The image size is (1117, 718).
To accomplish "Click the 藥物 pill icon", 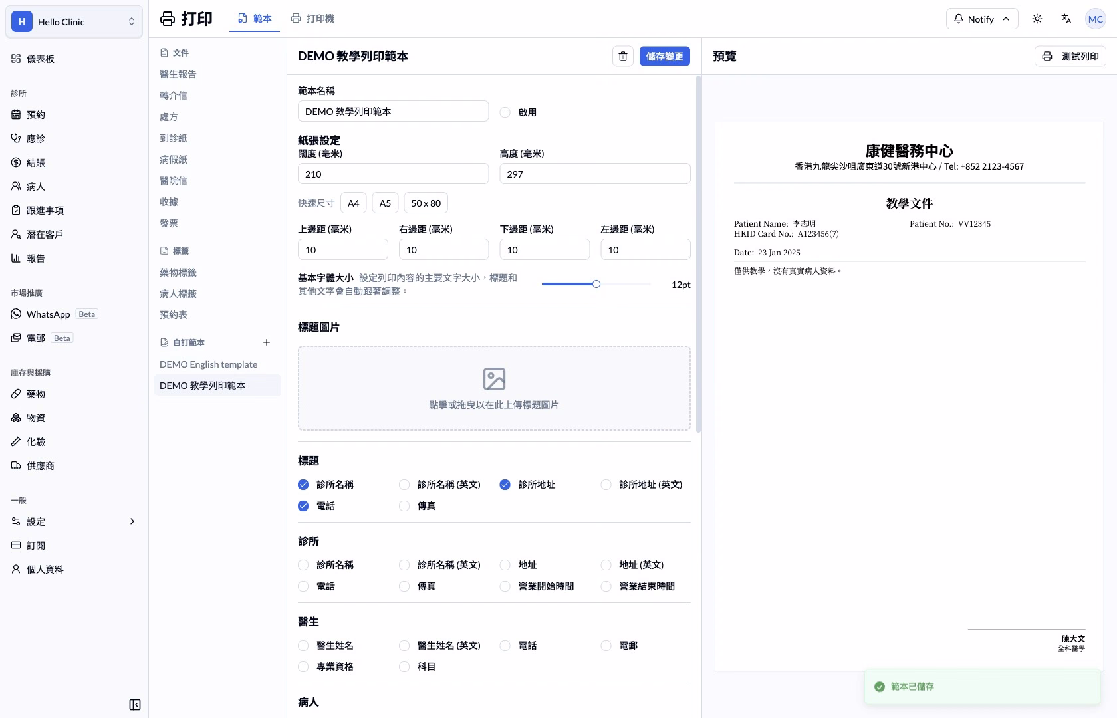I will [x=16, y=394].
